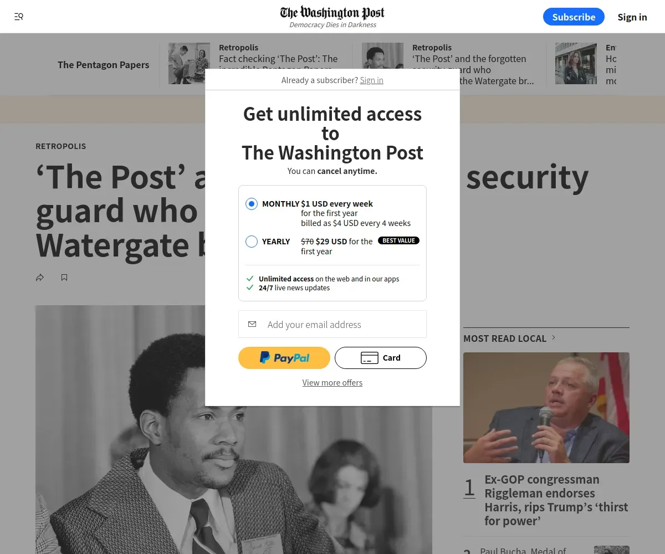Focus the Add your email address field
The image size is (665, 554).
click(x=332, y=324)
